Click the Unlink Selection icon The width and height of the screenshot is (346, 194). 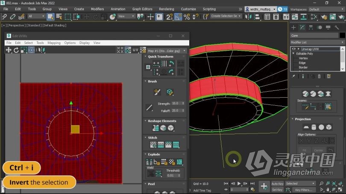pos(12,17)
